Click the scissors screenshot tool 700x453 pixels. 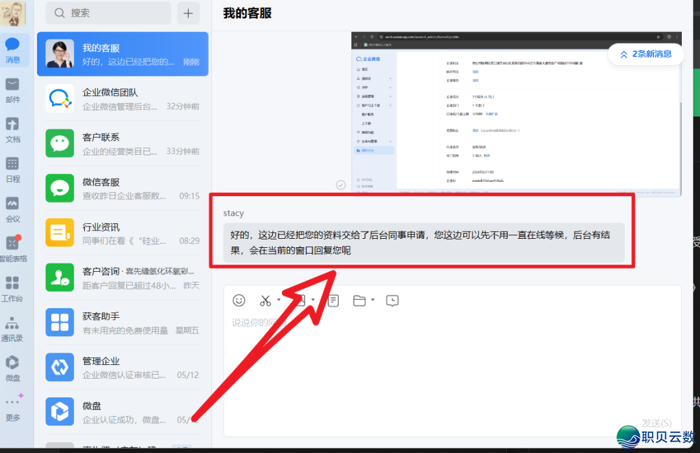[265, 300]
